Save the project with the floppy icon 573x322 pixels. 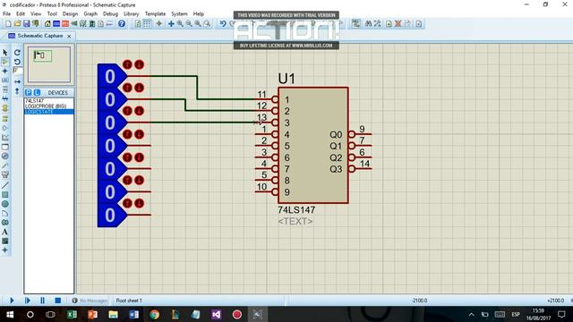[x=26, y=24]
